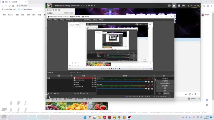The image size is (214, 120).
Task: Open the equalizer mixer icon in YY bottom toolbar
Action: (x=60, y=99)
